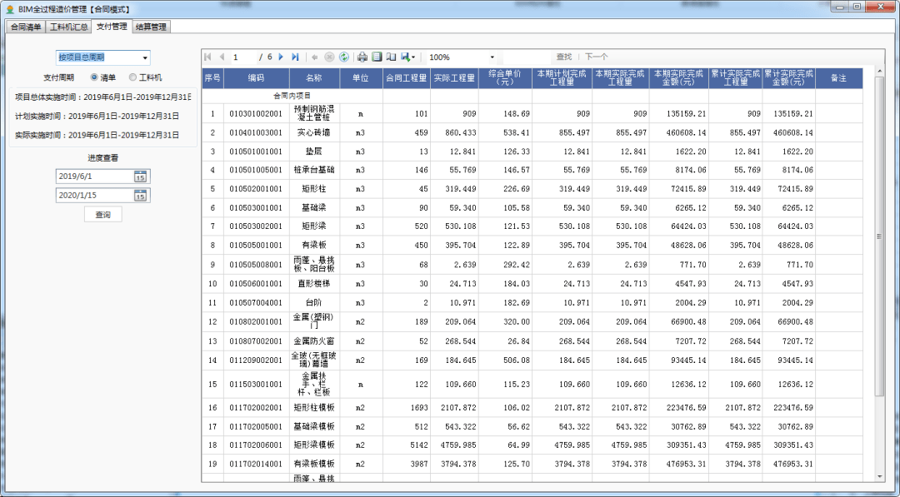
Task: Open the page setup icon
Action: [x=391, y=57]
